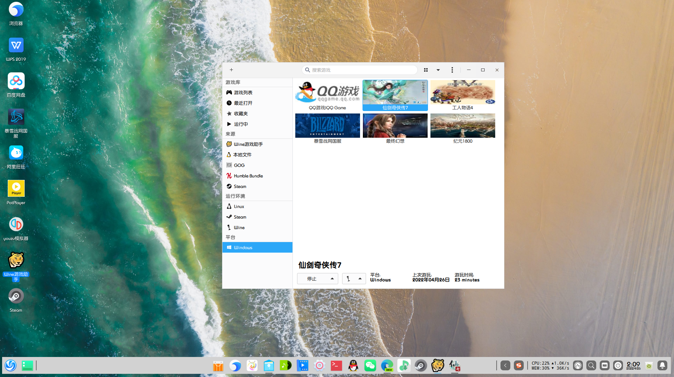
Task: Select the 最终幻想 game thumbnail
Action: point(395,126)
